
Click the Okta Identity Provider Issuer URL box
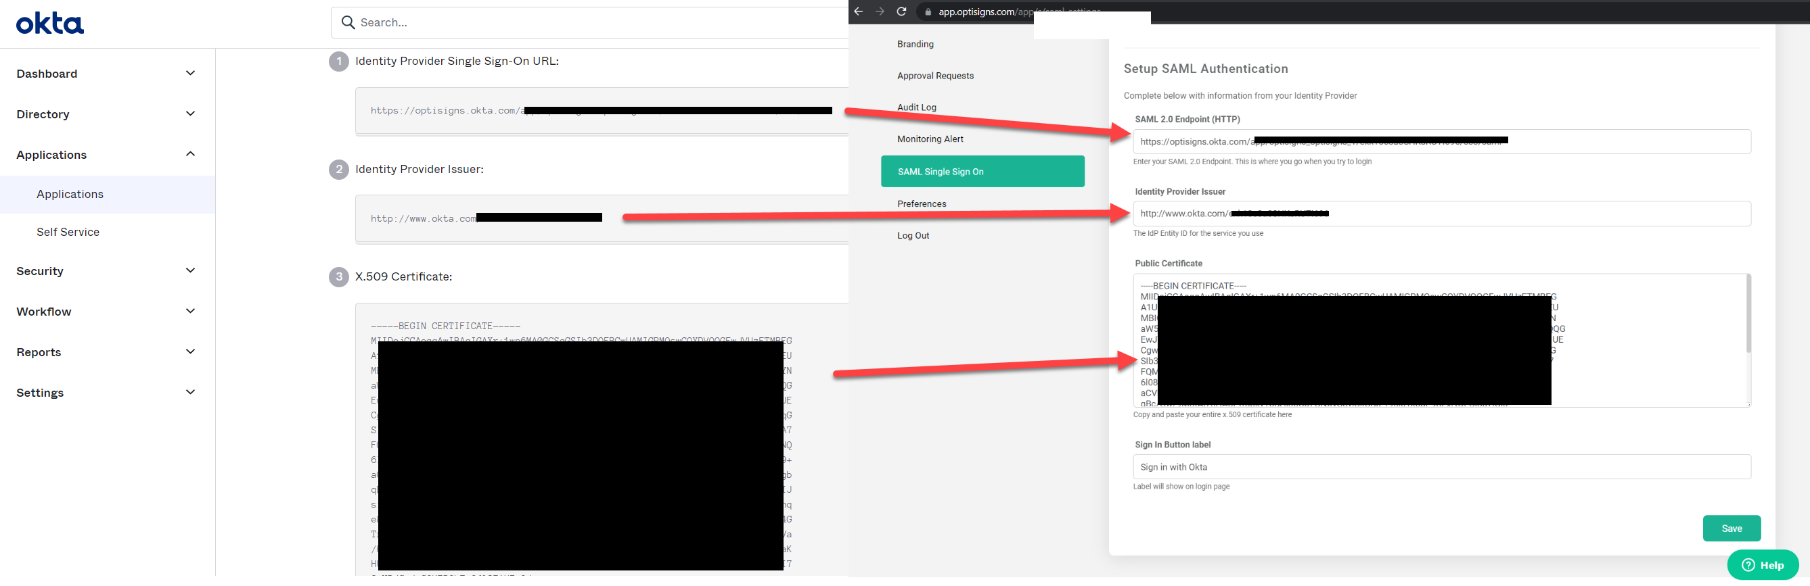602,219
